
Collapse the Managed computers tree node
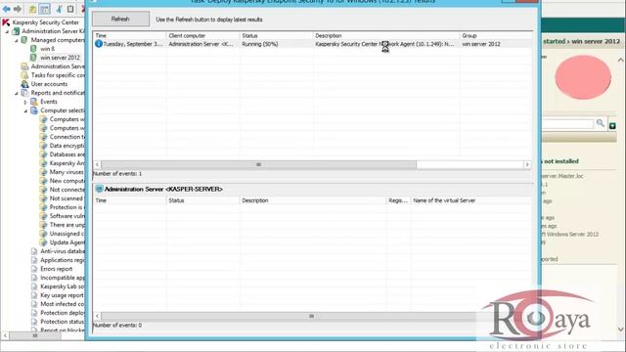(x=17, y=40)
